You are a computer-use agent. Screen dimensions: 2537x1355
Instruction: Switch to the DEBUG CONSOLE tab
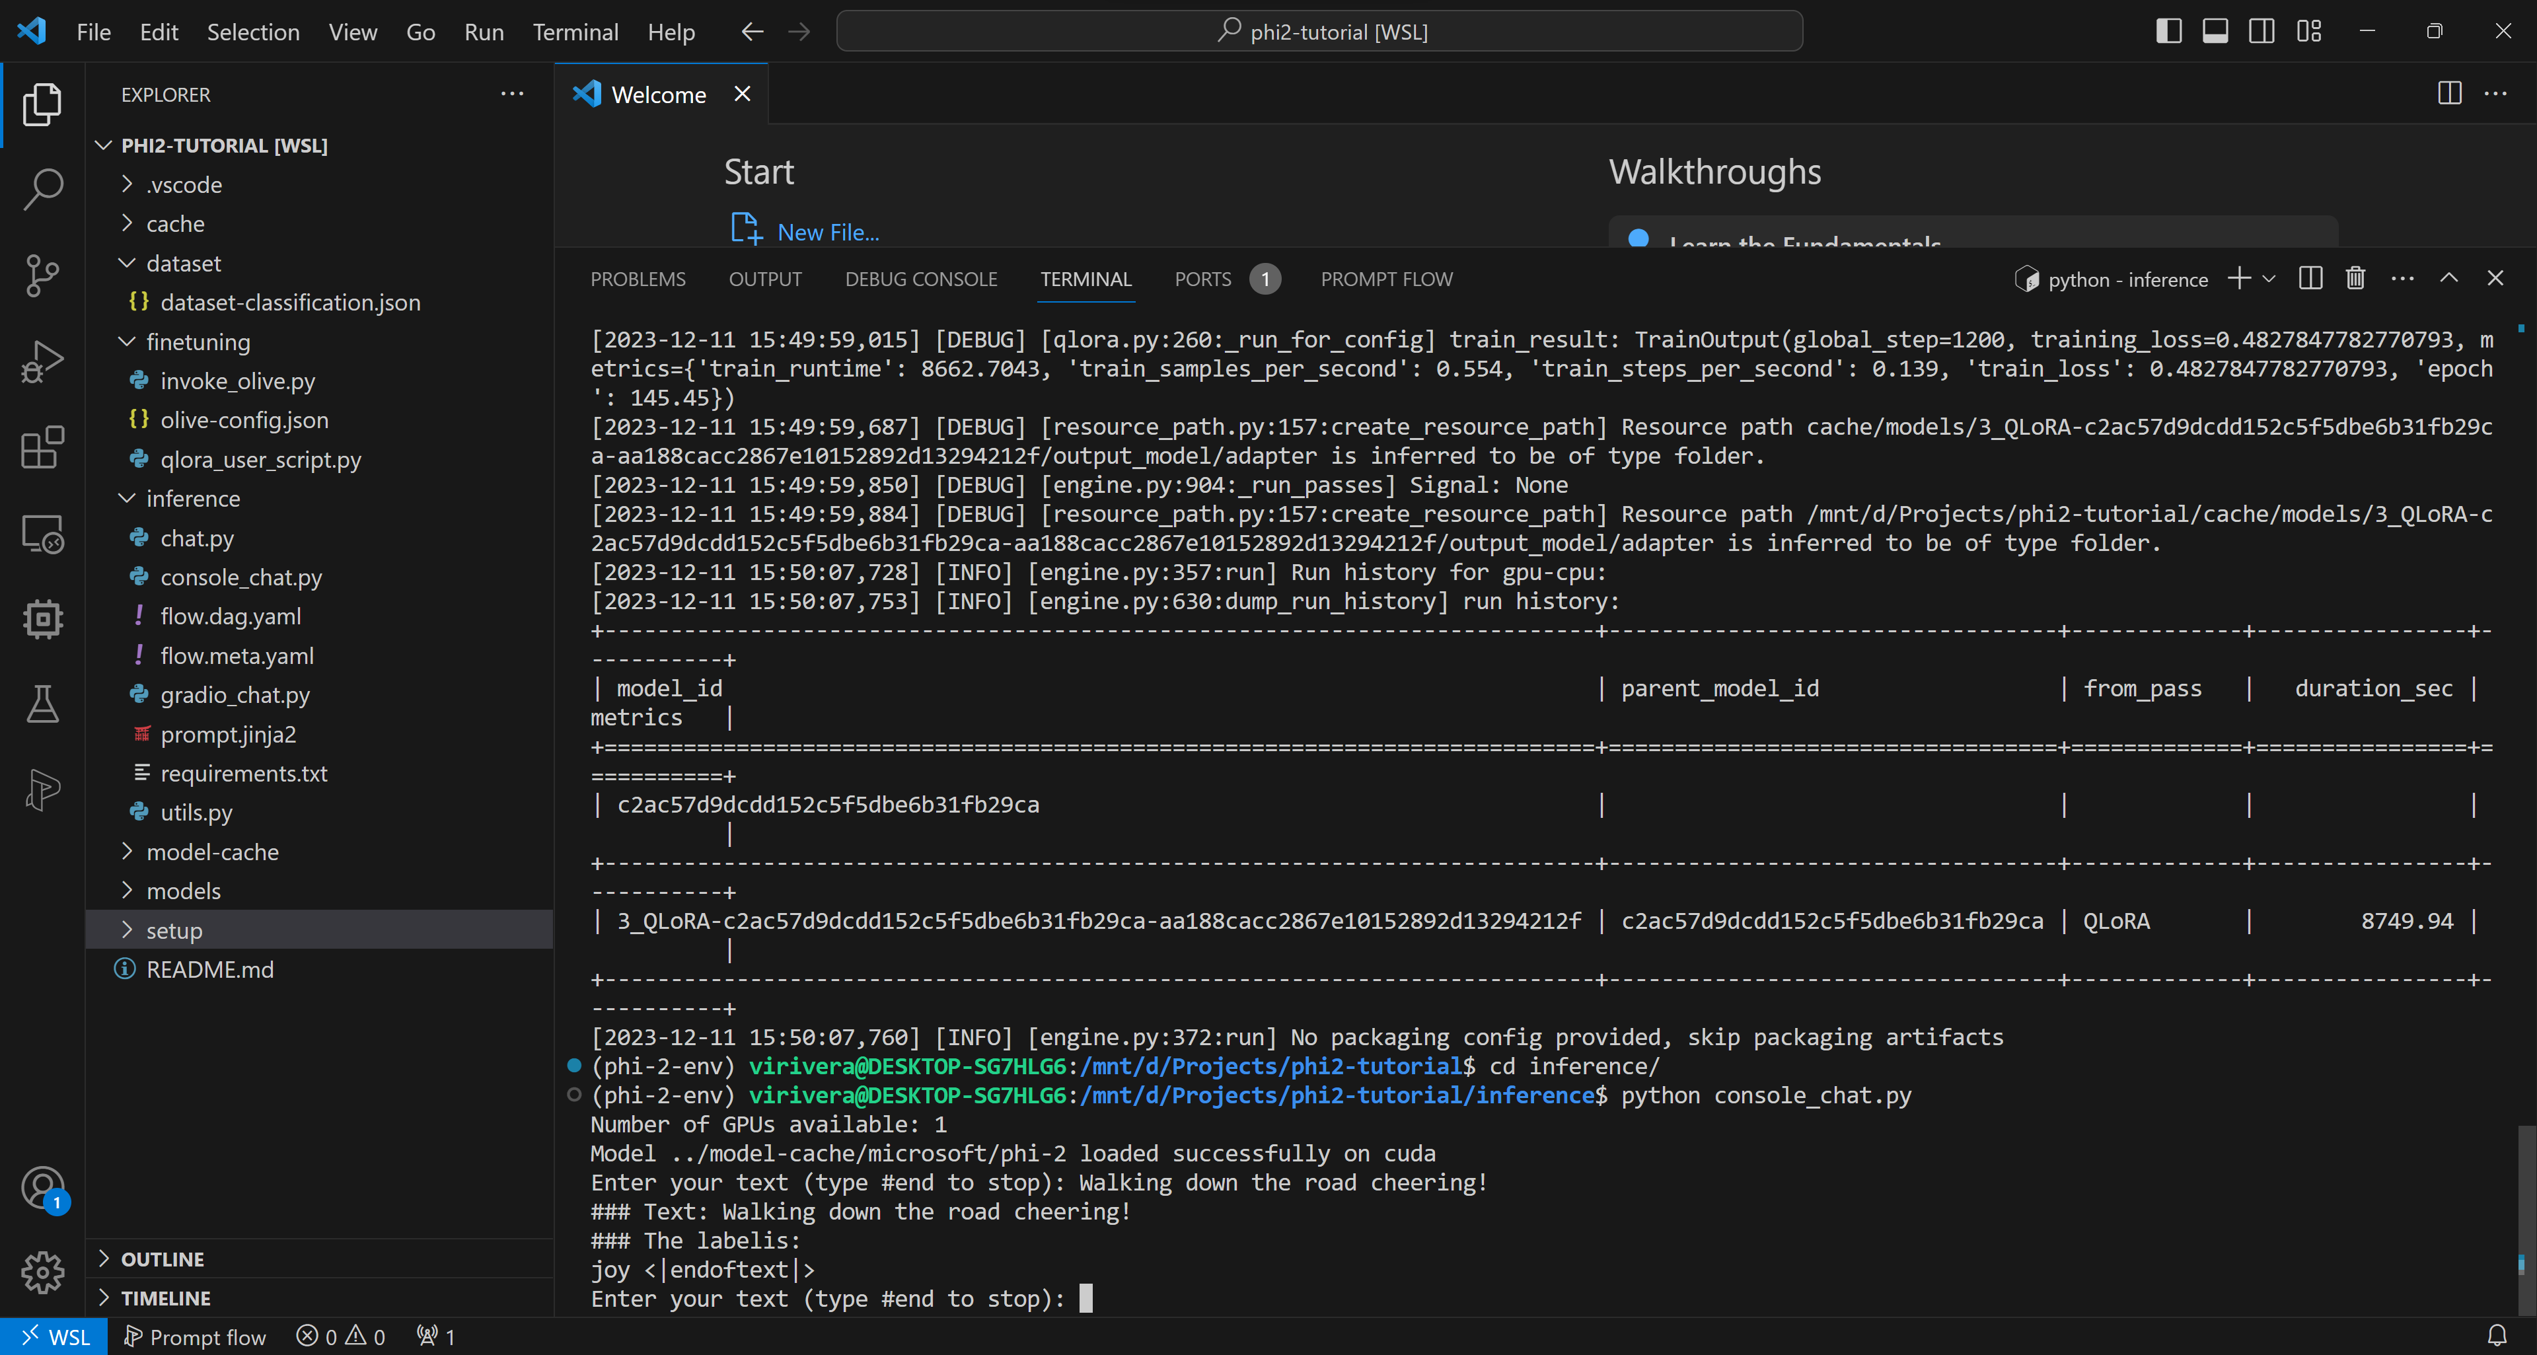(921, 279)
